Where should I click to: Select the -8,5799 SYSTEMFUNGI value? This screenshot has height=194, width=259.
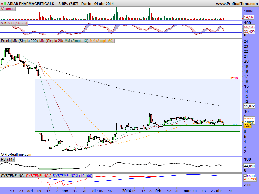click(250, 179)
